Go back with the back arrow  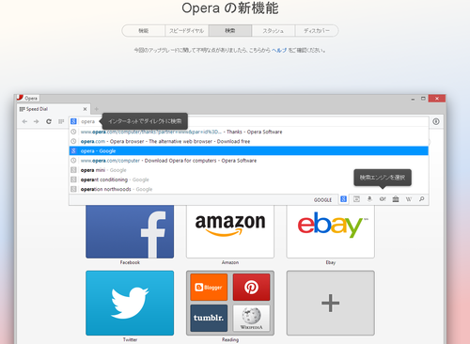(x=24, y=121)
